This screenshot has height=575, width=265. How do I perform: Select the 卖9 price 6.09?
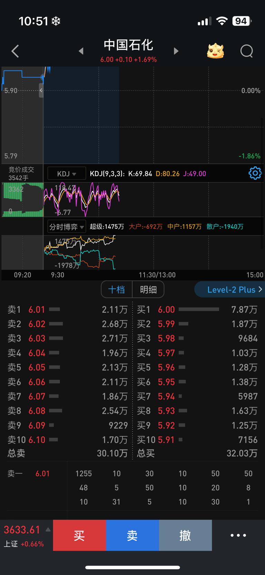point(37,425)
